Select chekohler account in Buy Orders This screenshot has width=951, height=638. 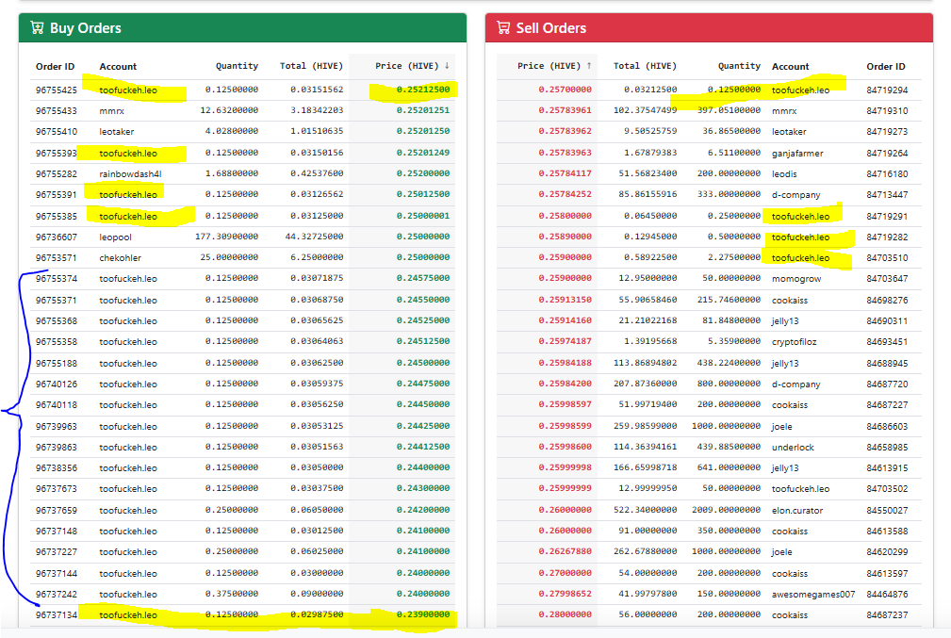point(120,258)
